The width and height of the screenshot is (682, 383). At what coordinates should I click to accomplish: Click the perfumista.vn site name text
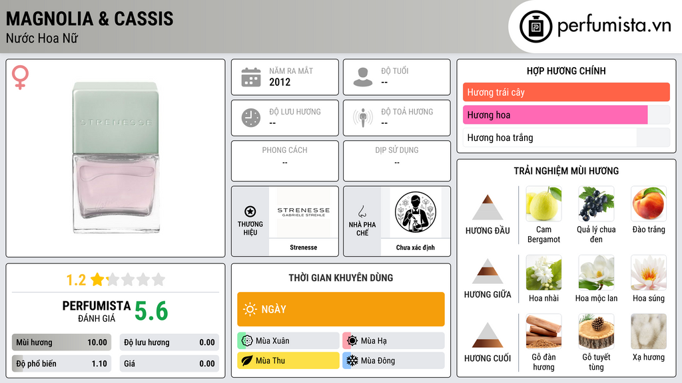[x=614, y=25]
